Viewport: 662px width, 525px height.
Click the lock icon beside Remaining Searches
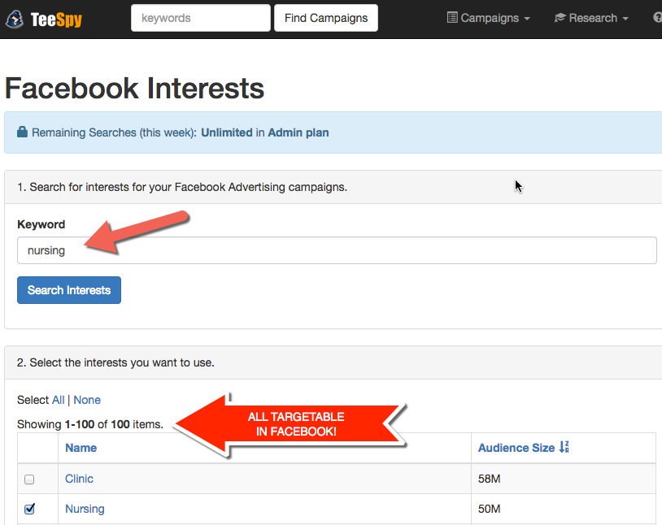[23, 132]
